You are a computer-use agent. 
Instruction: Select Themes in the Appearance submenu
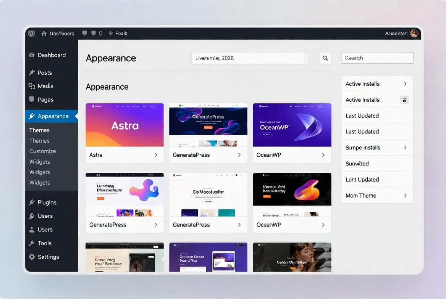[39, 130]
